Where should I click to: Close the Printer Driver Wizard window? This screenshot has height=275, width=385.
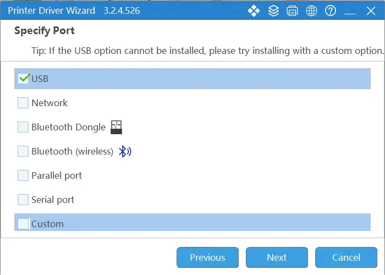point(371,11)
